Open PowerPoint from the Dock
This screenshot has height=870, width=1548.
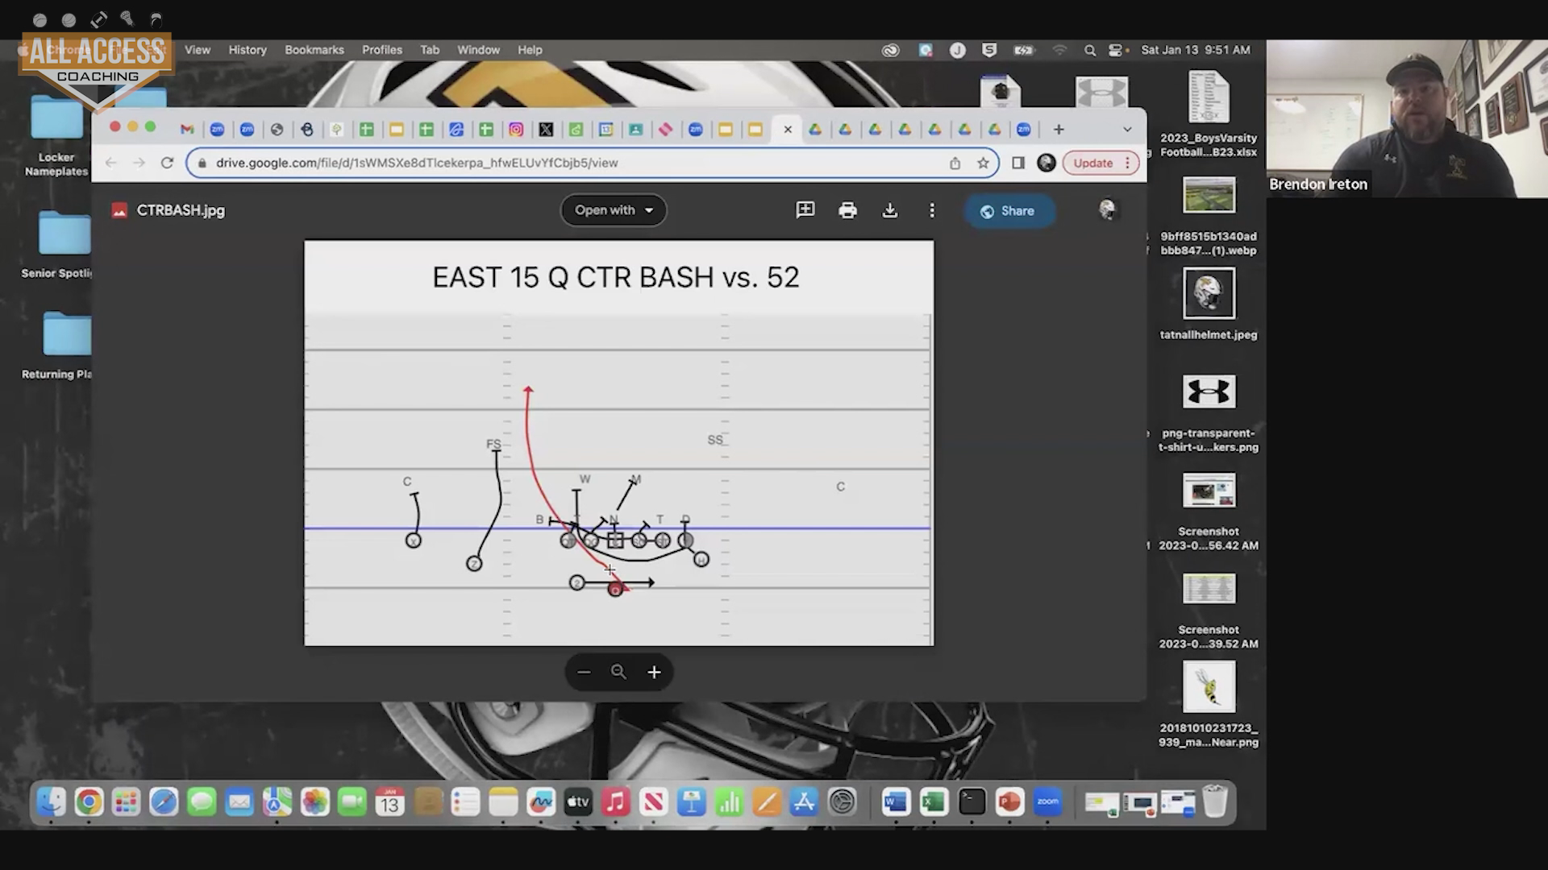coord(1009,802)
